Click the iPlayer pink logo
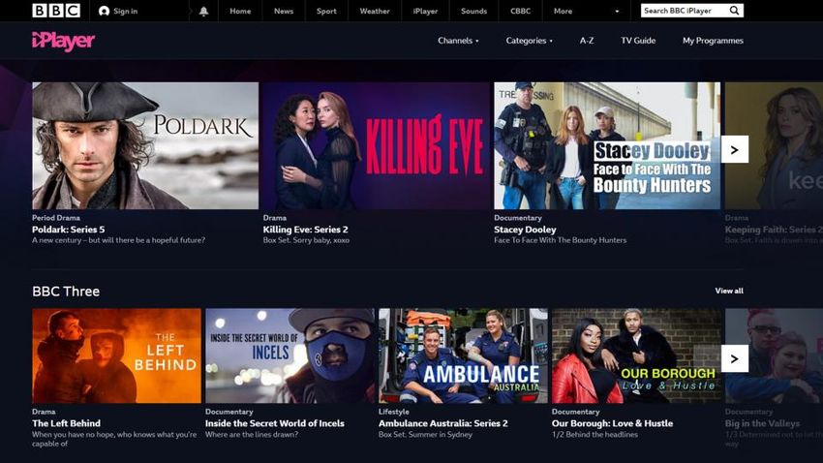This screenshot has width=823, height=463. 64,41
